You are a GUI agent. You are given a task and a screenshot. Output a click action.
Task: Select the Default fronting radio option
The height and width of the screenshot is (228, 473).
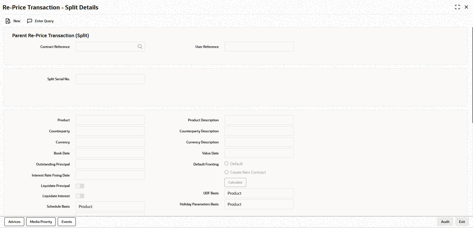[226, 164]
